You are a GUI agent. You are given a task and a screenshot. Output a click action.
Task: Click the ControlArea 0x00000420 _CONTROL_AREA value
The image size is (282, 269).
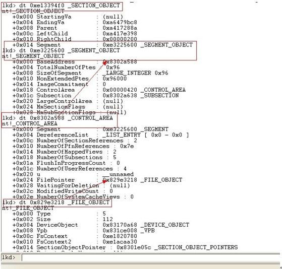tap(144, 90)
